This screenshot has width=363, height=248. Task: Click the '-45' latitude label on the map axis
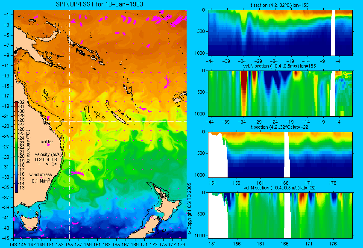point(6,238)
